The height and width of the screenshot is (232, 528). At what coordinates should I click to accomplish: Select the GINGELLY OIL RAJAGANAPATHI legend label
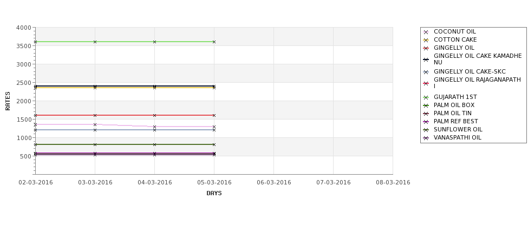pyautogui.click(x=477, y=83)
